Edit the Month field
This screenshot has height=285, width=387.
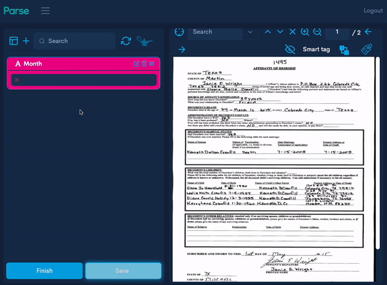[137, 64]
